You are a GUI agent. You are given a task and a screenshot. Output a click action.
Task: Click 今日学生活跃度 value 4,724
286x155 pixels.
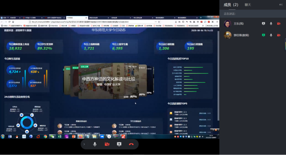13,72
